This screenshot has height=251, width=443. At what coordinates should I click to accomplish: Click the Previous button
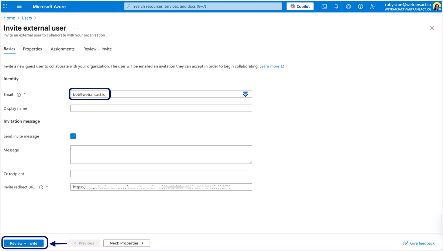click(83, 243)
